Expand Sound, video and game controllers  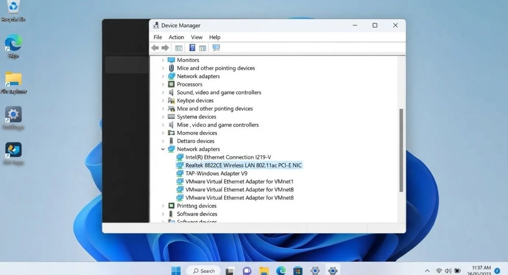click(163, 92)
